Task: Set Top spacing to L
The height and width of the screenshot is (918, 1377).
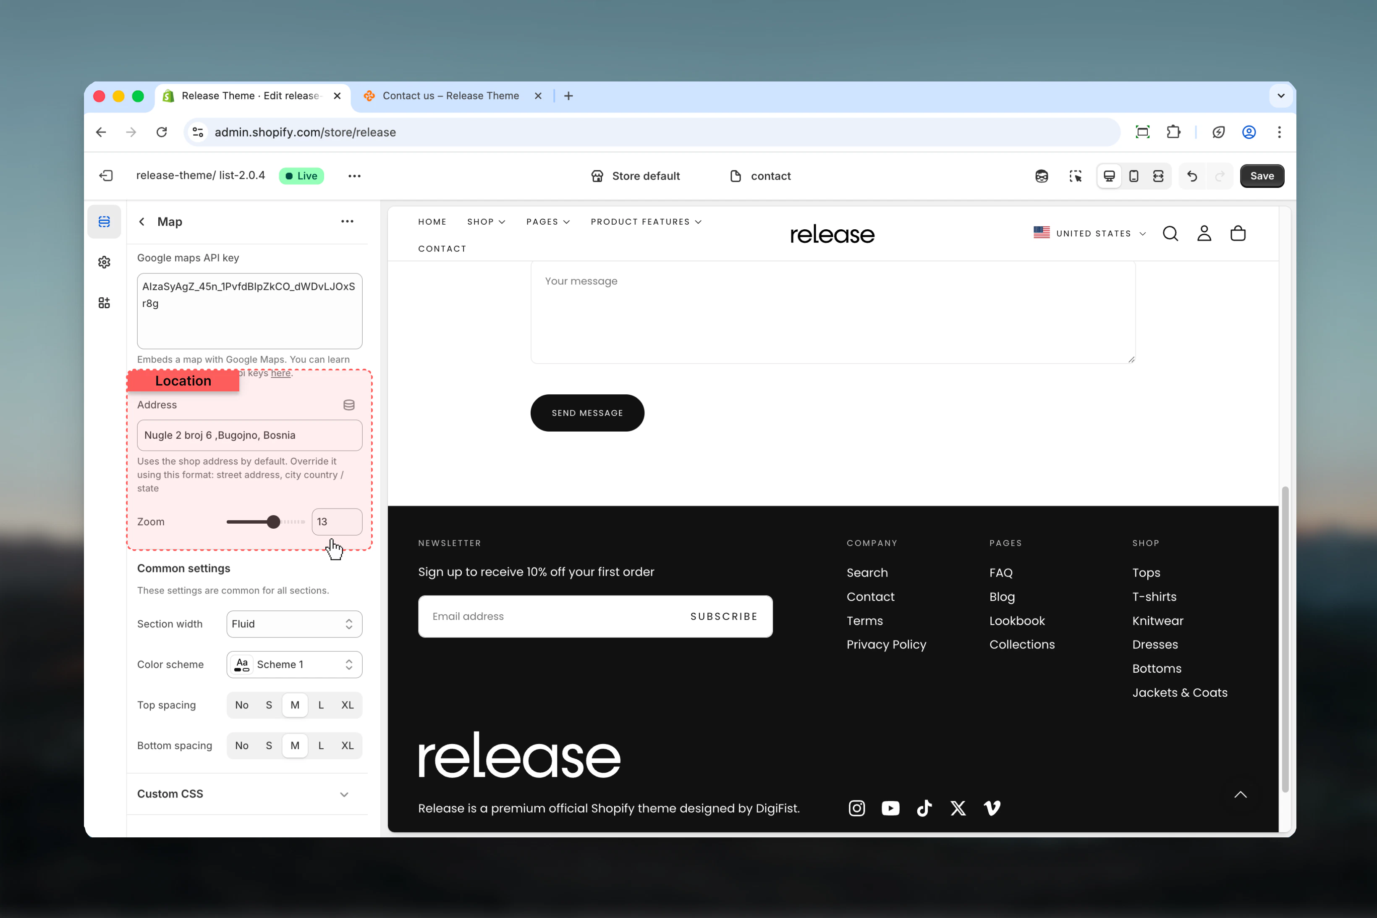Action: point(321,706)
